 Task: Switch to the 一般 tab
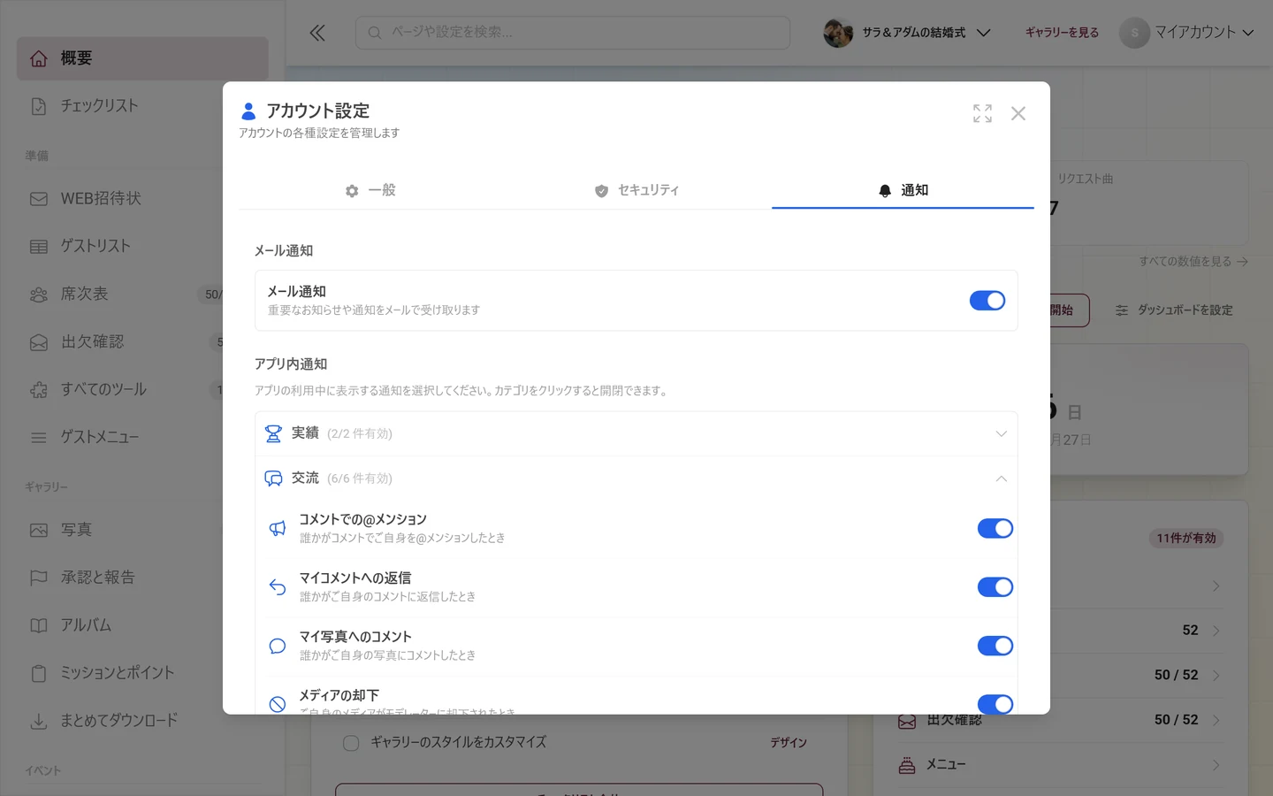[370, 190]
